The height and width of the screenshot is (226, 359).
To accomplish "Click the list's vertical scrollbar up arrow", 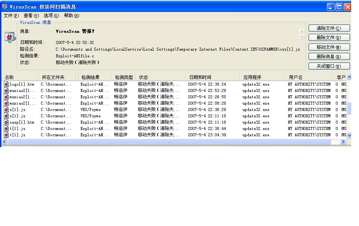I will tap(349, 77).
